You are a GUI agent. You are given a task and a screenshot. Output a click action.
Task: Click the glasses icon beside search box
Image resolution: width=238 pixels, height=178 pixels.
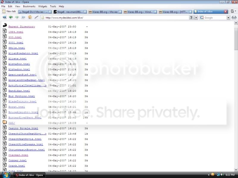coord(234,18)
